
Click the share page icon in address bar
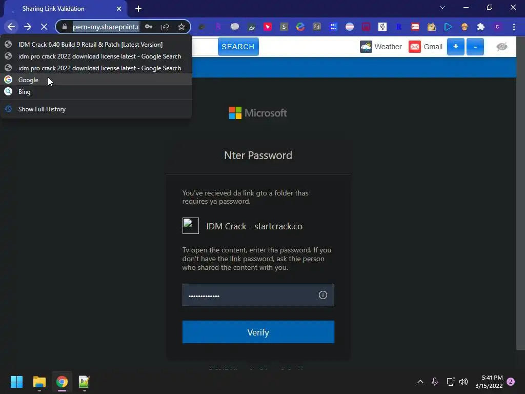[165, 27]
